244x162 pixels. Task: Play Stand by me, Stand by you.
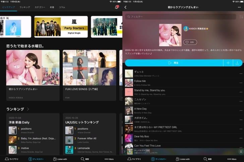click(x=181, y=92)
